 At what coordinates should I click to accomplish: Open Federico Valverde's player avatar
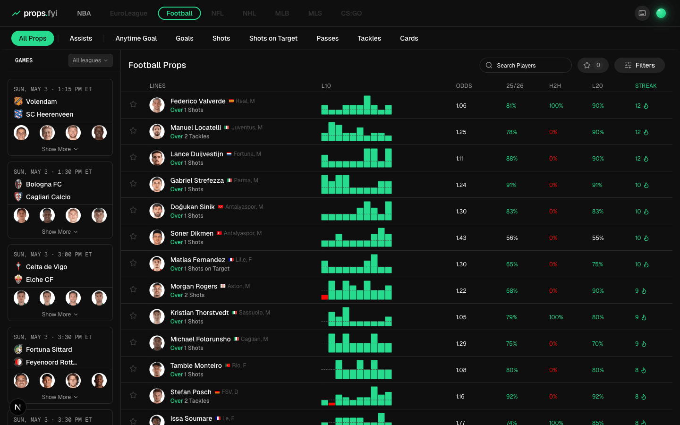157,105
